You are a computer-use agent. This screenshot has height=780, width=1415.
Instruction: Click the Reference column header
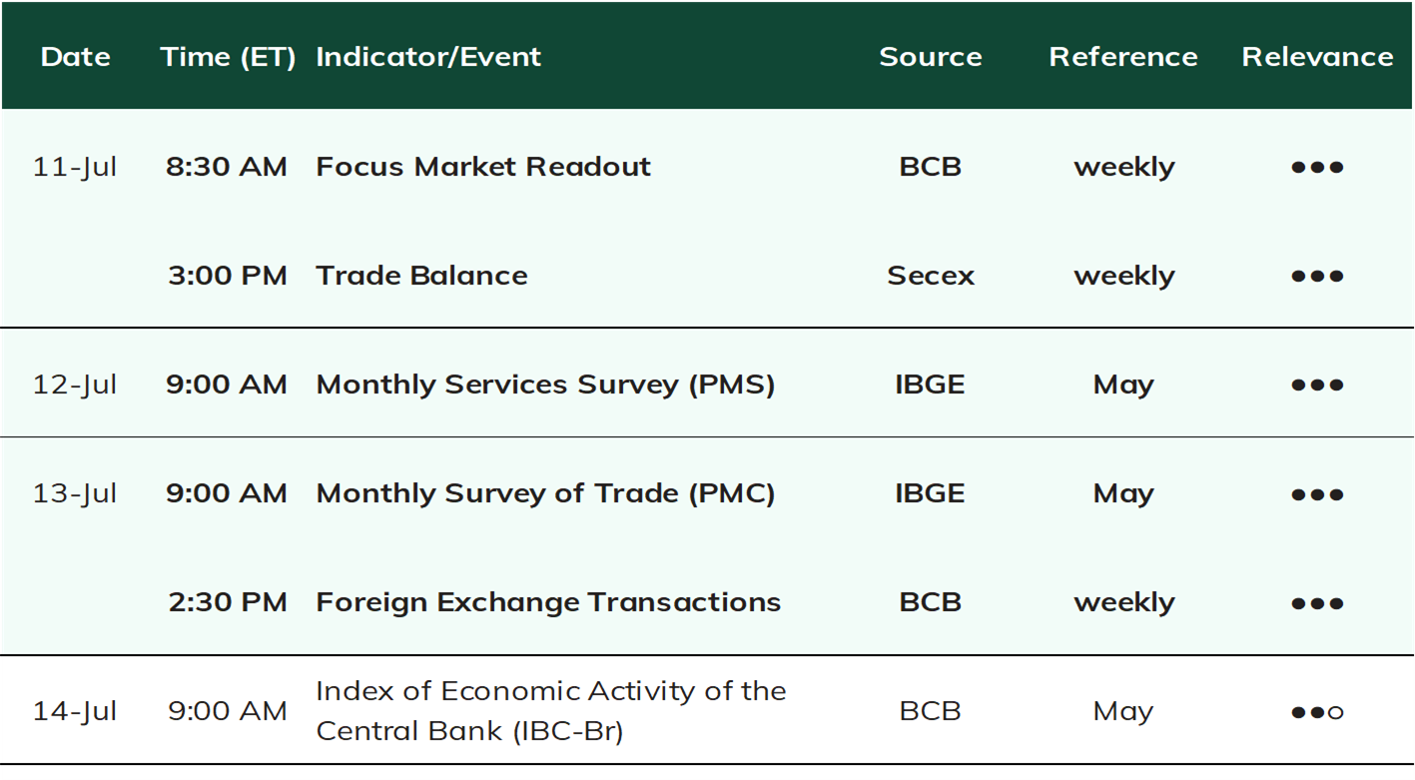pyautogui.click(x=1123, y=57)
